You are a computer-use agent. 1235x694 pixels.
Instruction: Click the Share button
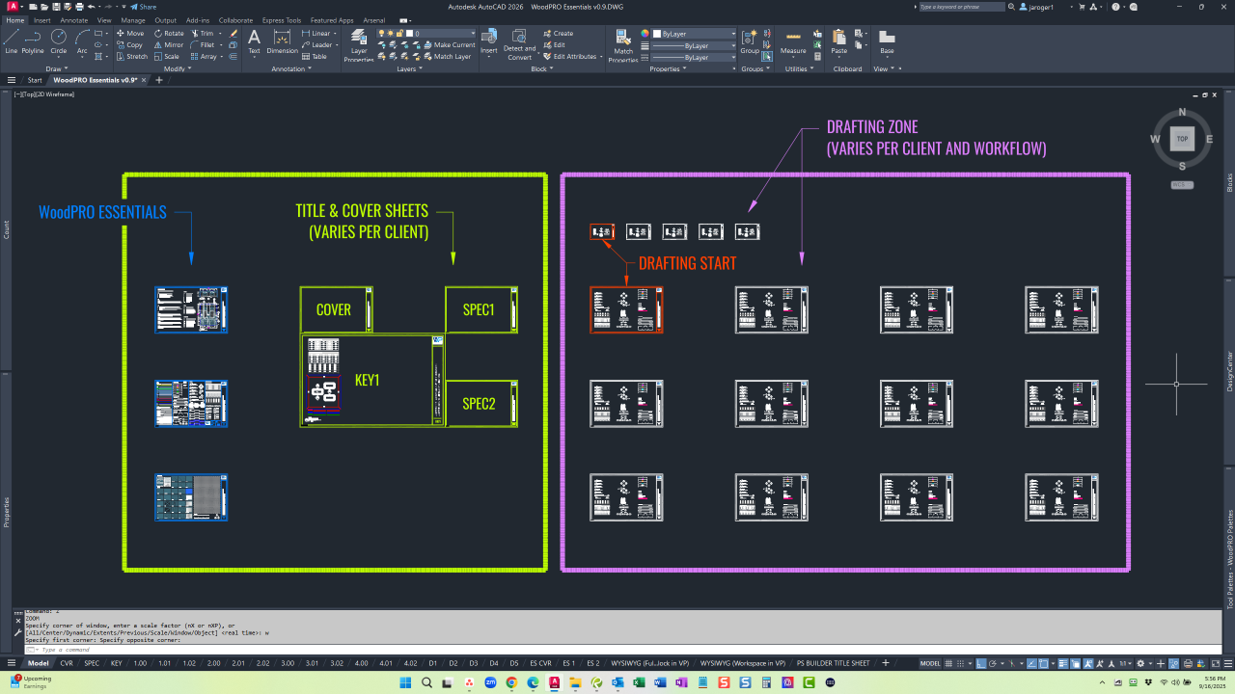tap(143, 6)
